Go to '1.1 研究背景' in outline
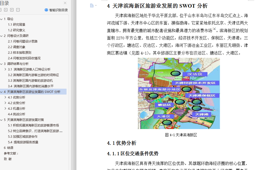Screen dimensions: 256x170 click(17, 25)
